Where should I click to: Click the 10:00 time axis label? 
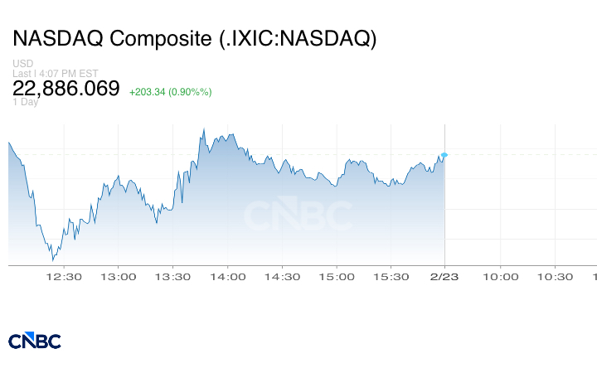point(501,277)
